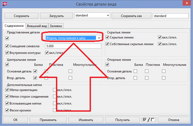Select the Содержимое tab
This screenshot has height=126, width=193.
click(14, 26)
